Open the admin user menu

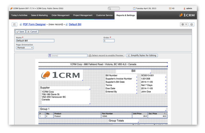pos(188,8)
